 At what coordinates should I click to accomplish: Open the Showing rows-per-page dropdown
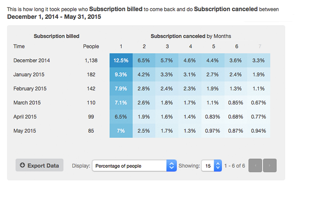pos(212,166)
